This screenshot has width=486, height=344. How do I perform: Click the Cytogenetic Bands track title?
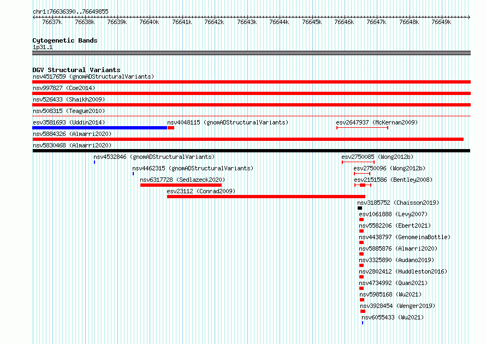coord(65,40)
